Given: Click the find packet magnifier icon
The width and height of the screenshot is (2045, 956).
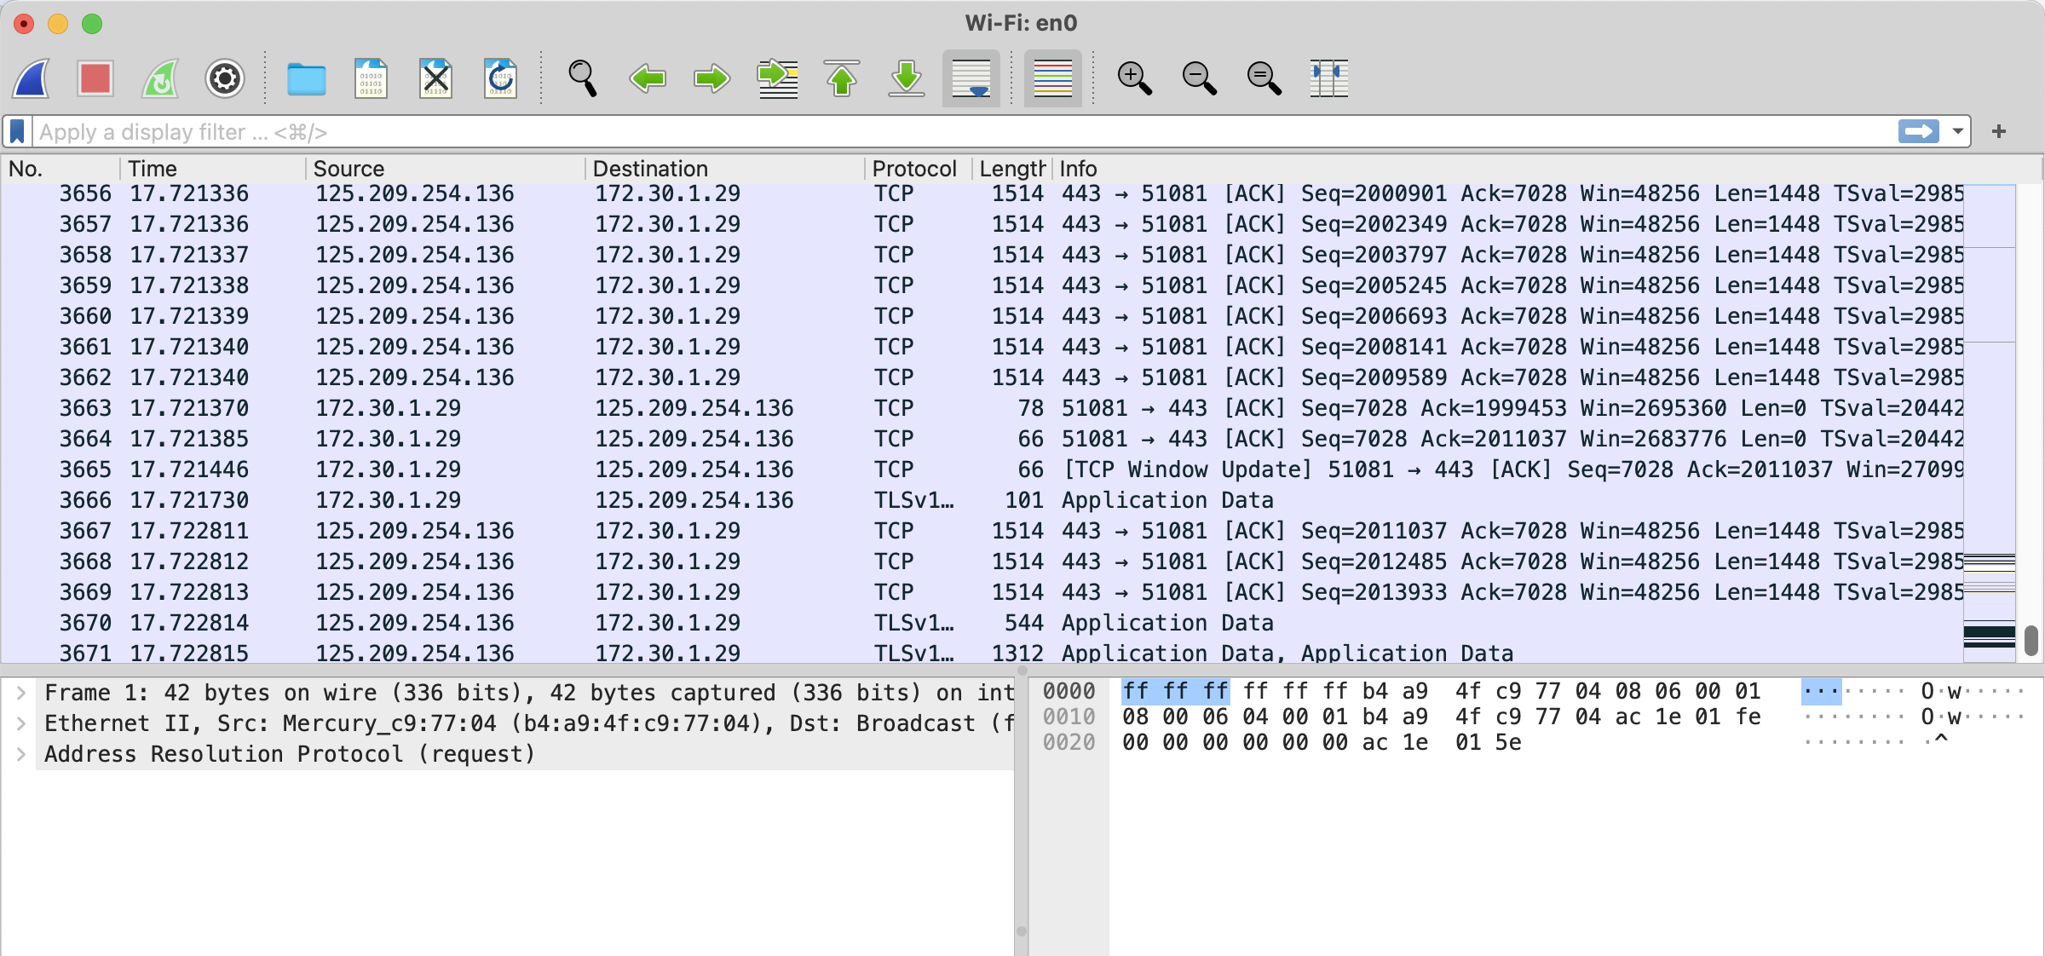Looking at the screenshot, I should (582, 79).
